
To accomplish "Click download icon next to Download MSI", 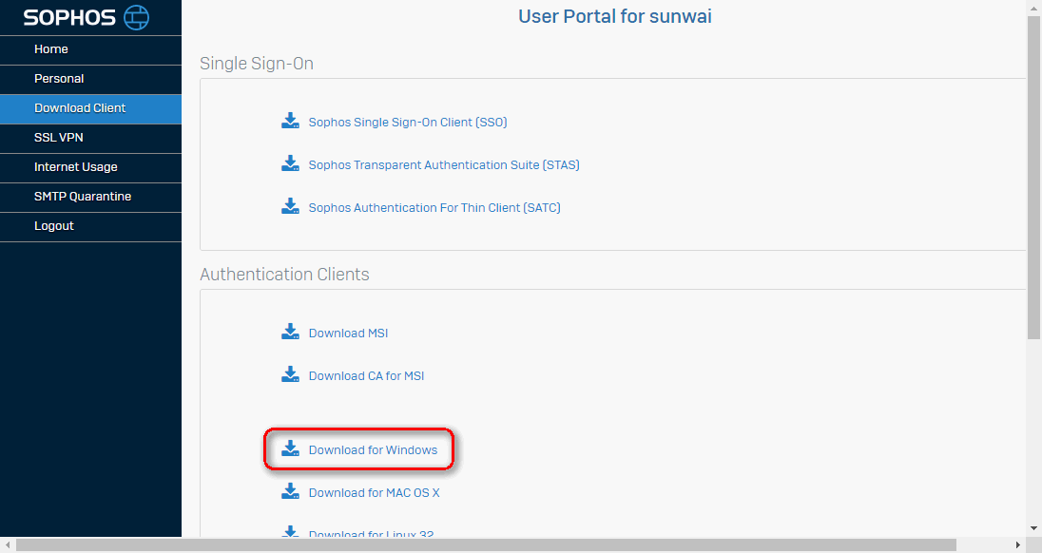I will pos(290,332).
